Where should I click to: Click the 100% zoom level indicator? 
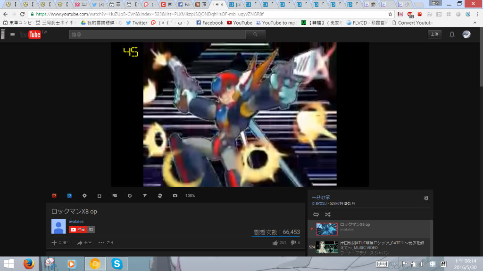pos(190,196)
